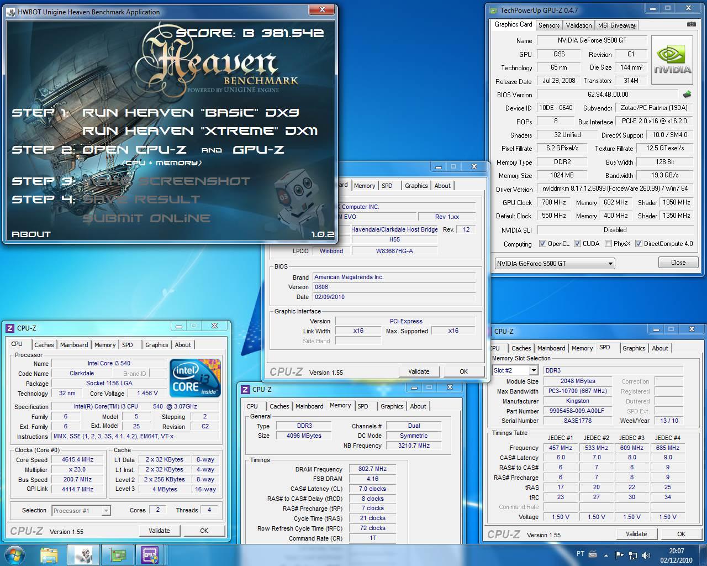Click Validate in the SPD CPU-Z window
Viewport: 707px width, 566px height.
636,534
